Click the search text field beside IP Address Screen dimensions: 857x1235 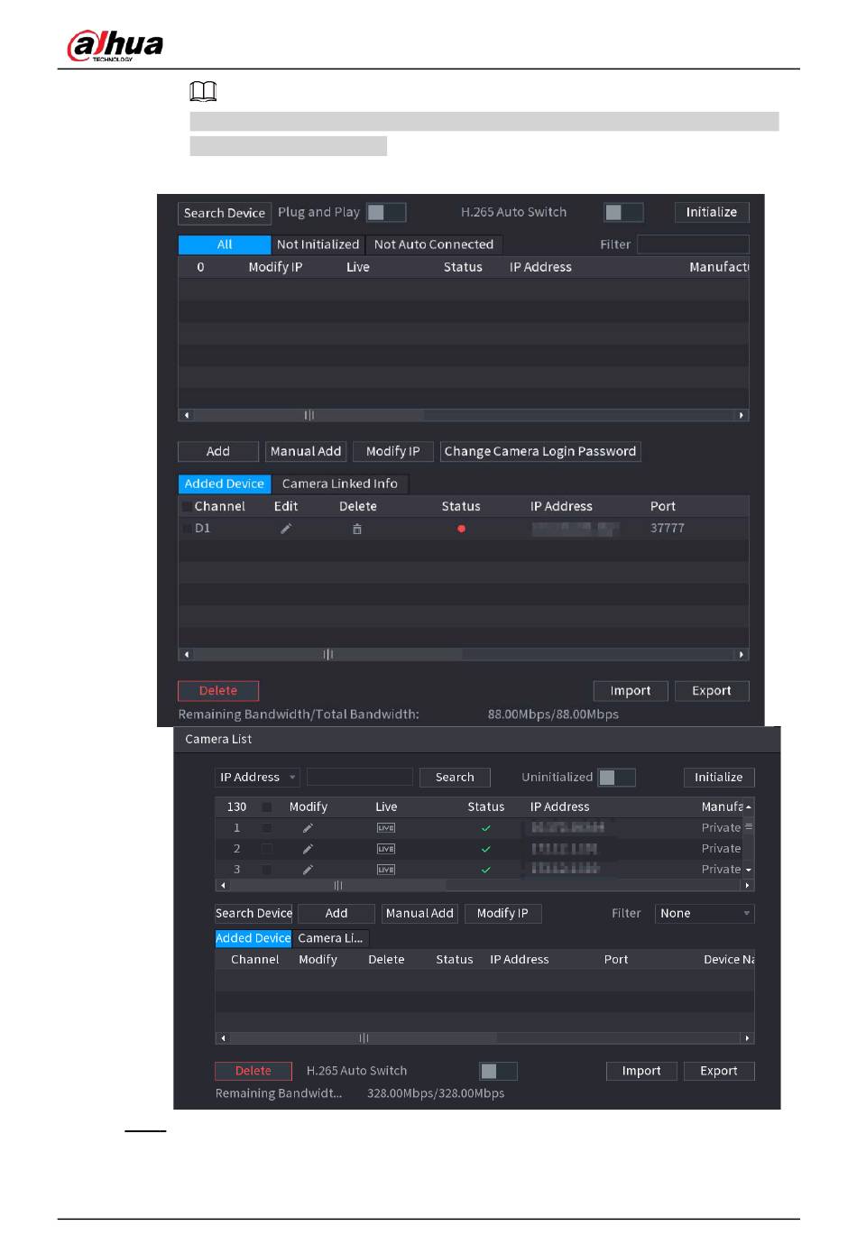coord(360,778)
